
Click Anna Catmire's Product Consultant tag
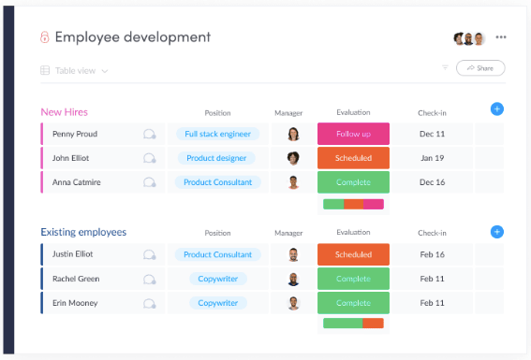click(x=218, y=182)
